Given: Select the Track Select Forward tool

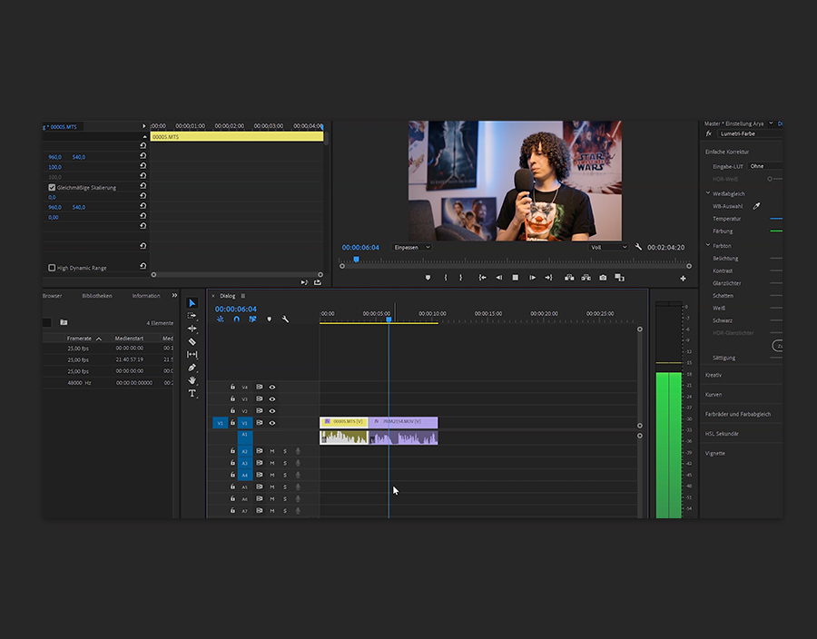Looking at the screenshot, I should 192,316.
